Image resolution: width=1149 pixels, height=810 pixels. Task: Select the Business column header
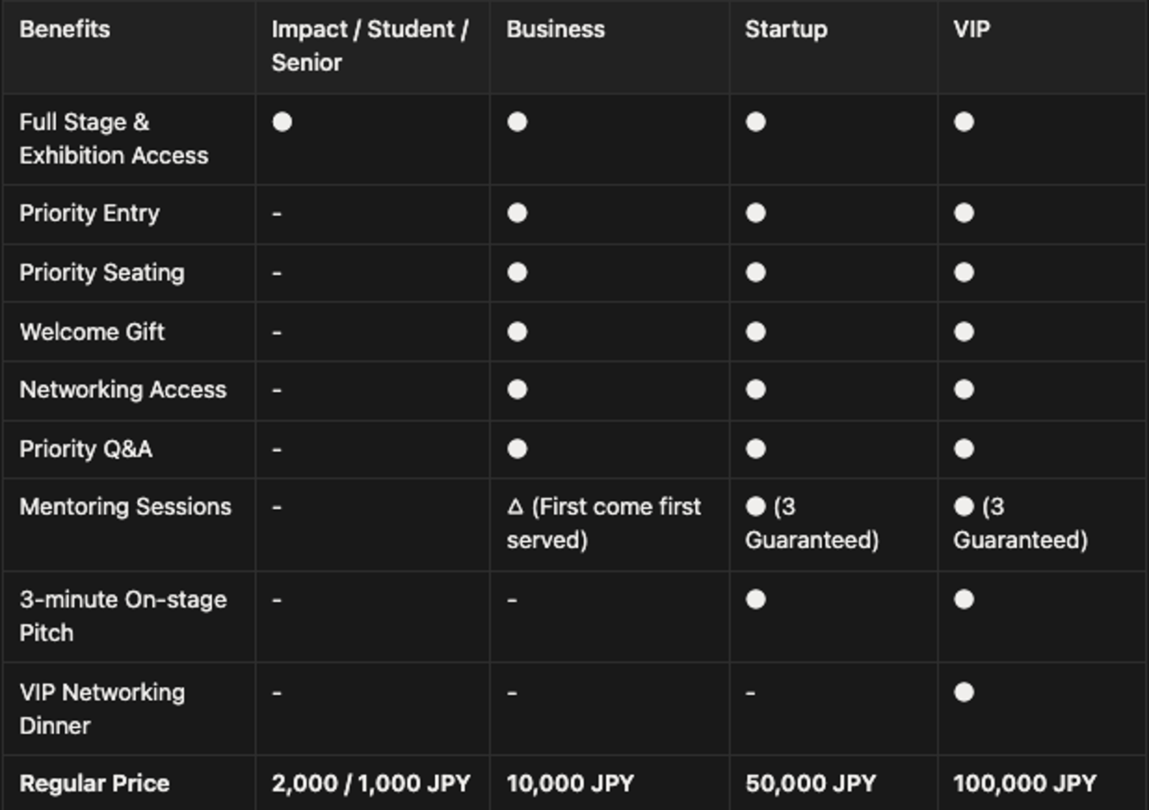(x=556, y=29)
